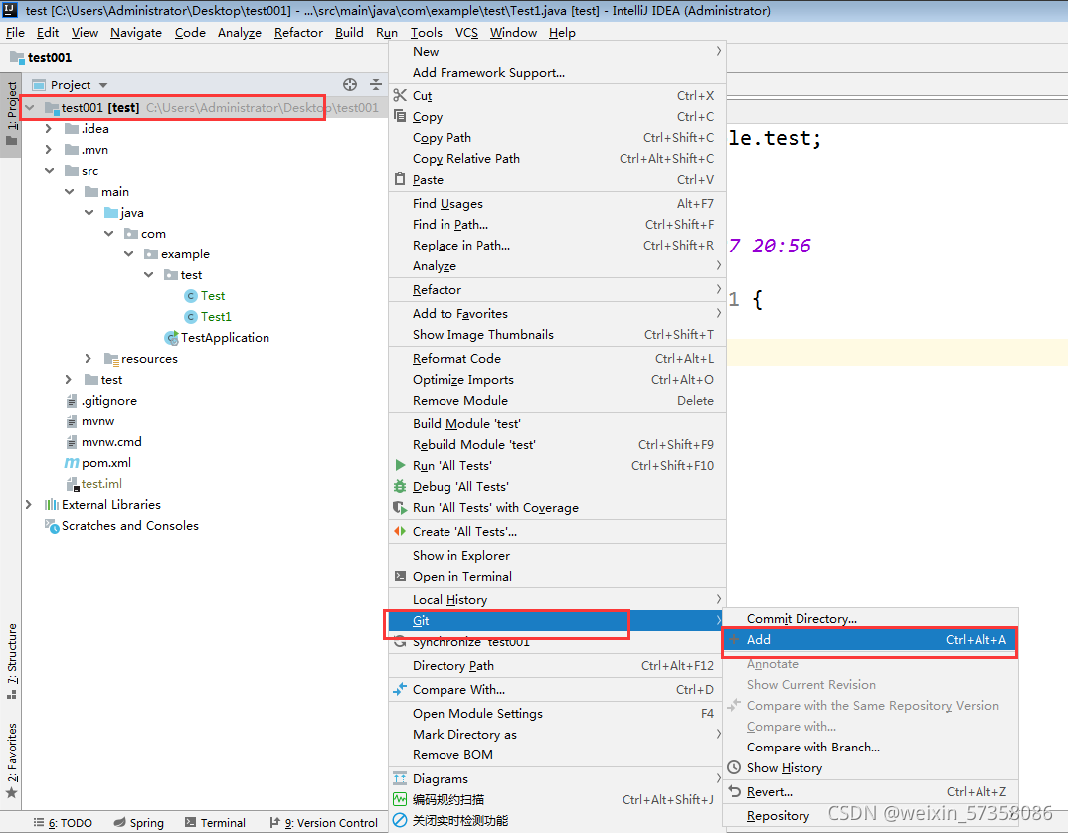Click the Test1 class icon
The width and height of the screenshot is (1068, 833).
pos(191,317)
